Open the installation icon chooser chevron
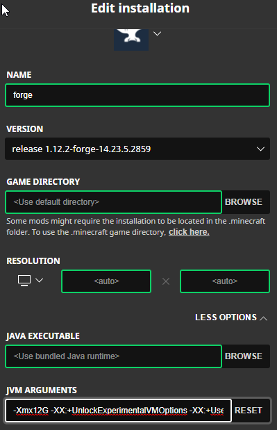 [158, 34]
